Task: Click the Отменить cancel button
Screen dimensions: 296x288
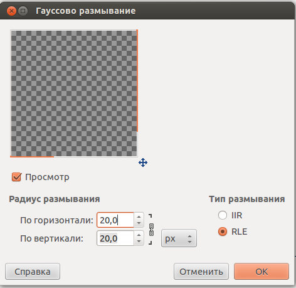Action: point(201,272)
